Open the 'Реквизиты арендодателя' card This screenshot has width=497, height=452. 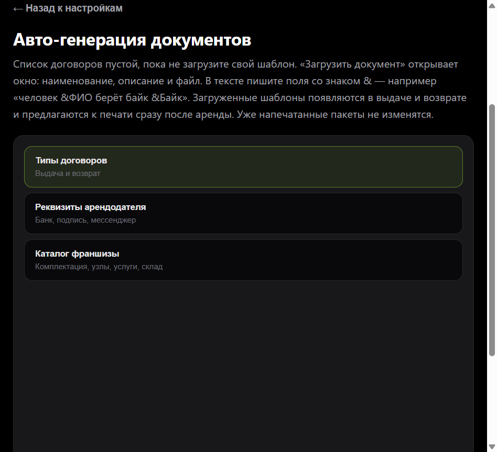tap(243, 214)
